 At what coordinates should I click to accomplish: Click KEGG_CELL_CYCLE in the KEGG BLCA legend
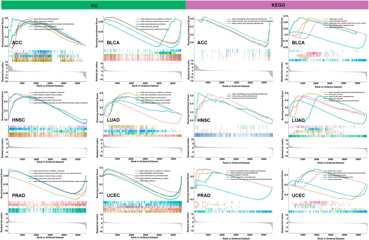[336, 19]
